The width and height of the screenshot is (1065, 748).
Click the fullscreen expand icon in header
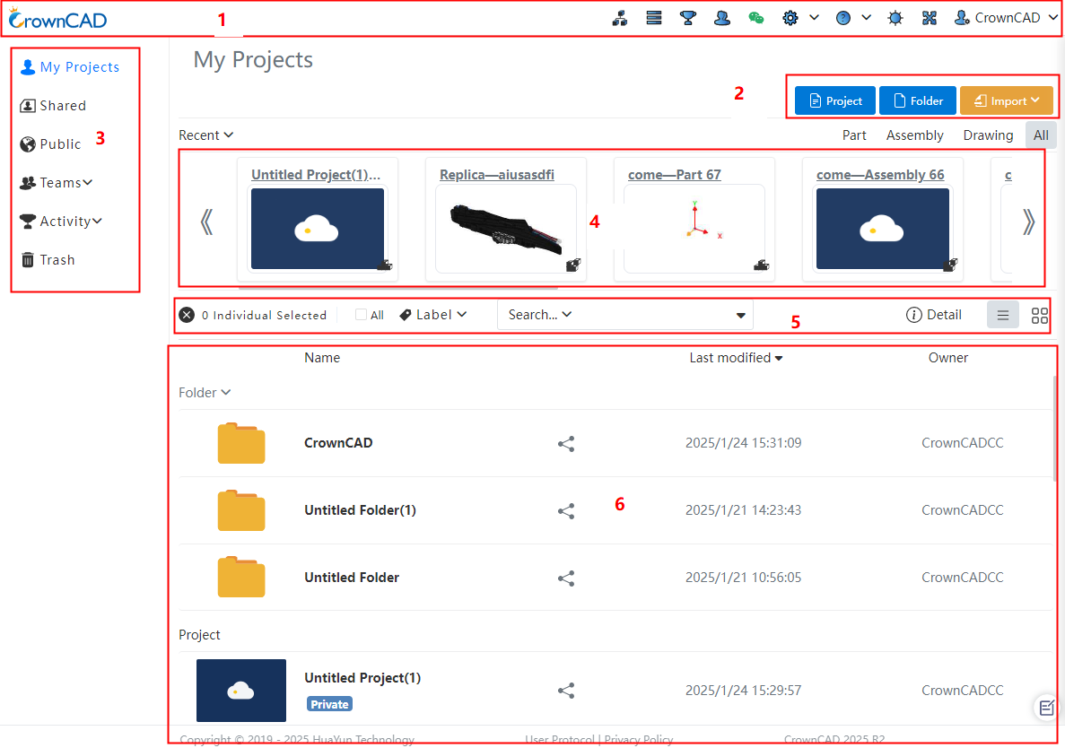pyautogui.click(x=930, y=18)
